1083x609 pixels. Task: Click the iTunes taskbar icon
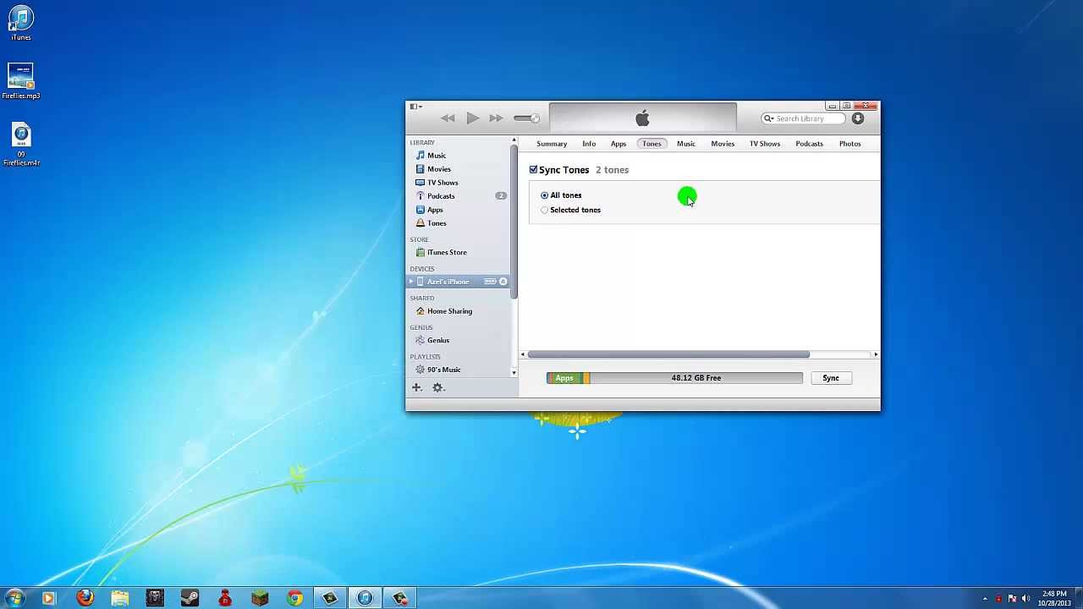click(x=365, y=598)
